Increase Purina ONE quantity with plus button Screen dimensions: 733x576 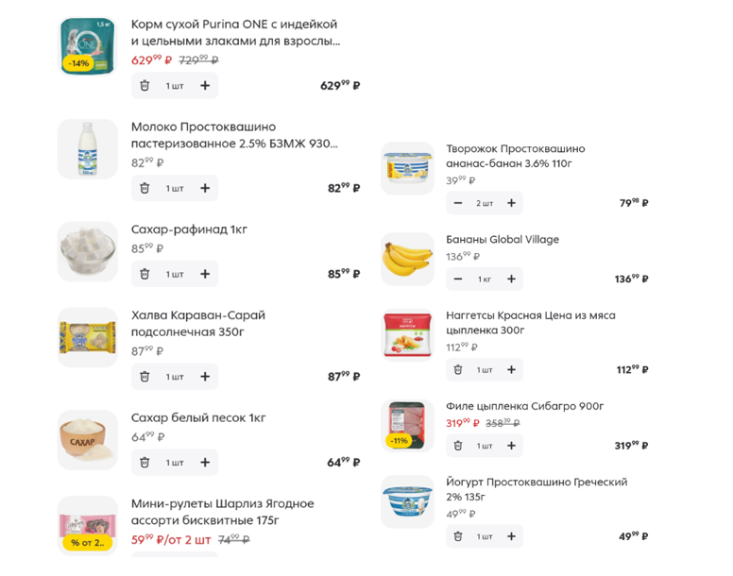(x=205, y=86)
